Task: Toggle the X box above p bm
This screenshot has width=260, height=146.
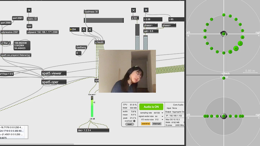Action: (x=134, y=10)
